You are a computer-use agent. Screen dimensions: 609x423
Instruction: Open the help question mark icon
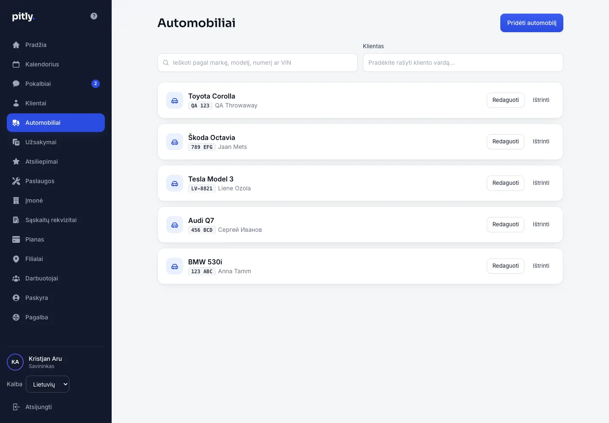[94, 16]
